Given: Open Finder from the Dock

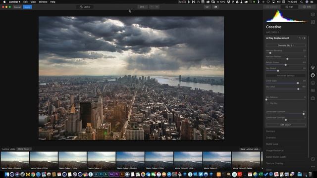Looking at the screenshot, I should pyautogui.click(x=7, y=174).
